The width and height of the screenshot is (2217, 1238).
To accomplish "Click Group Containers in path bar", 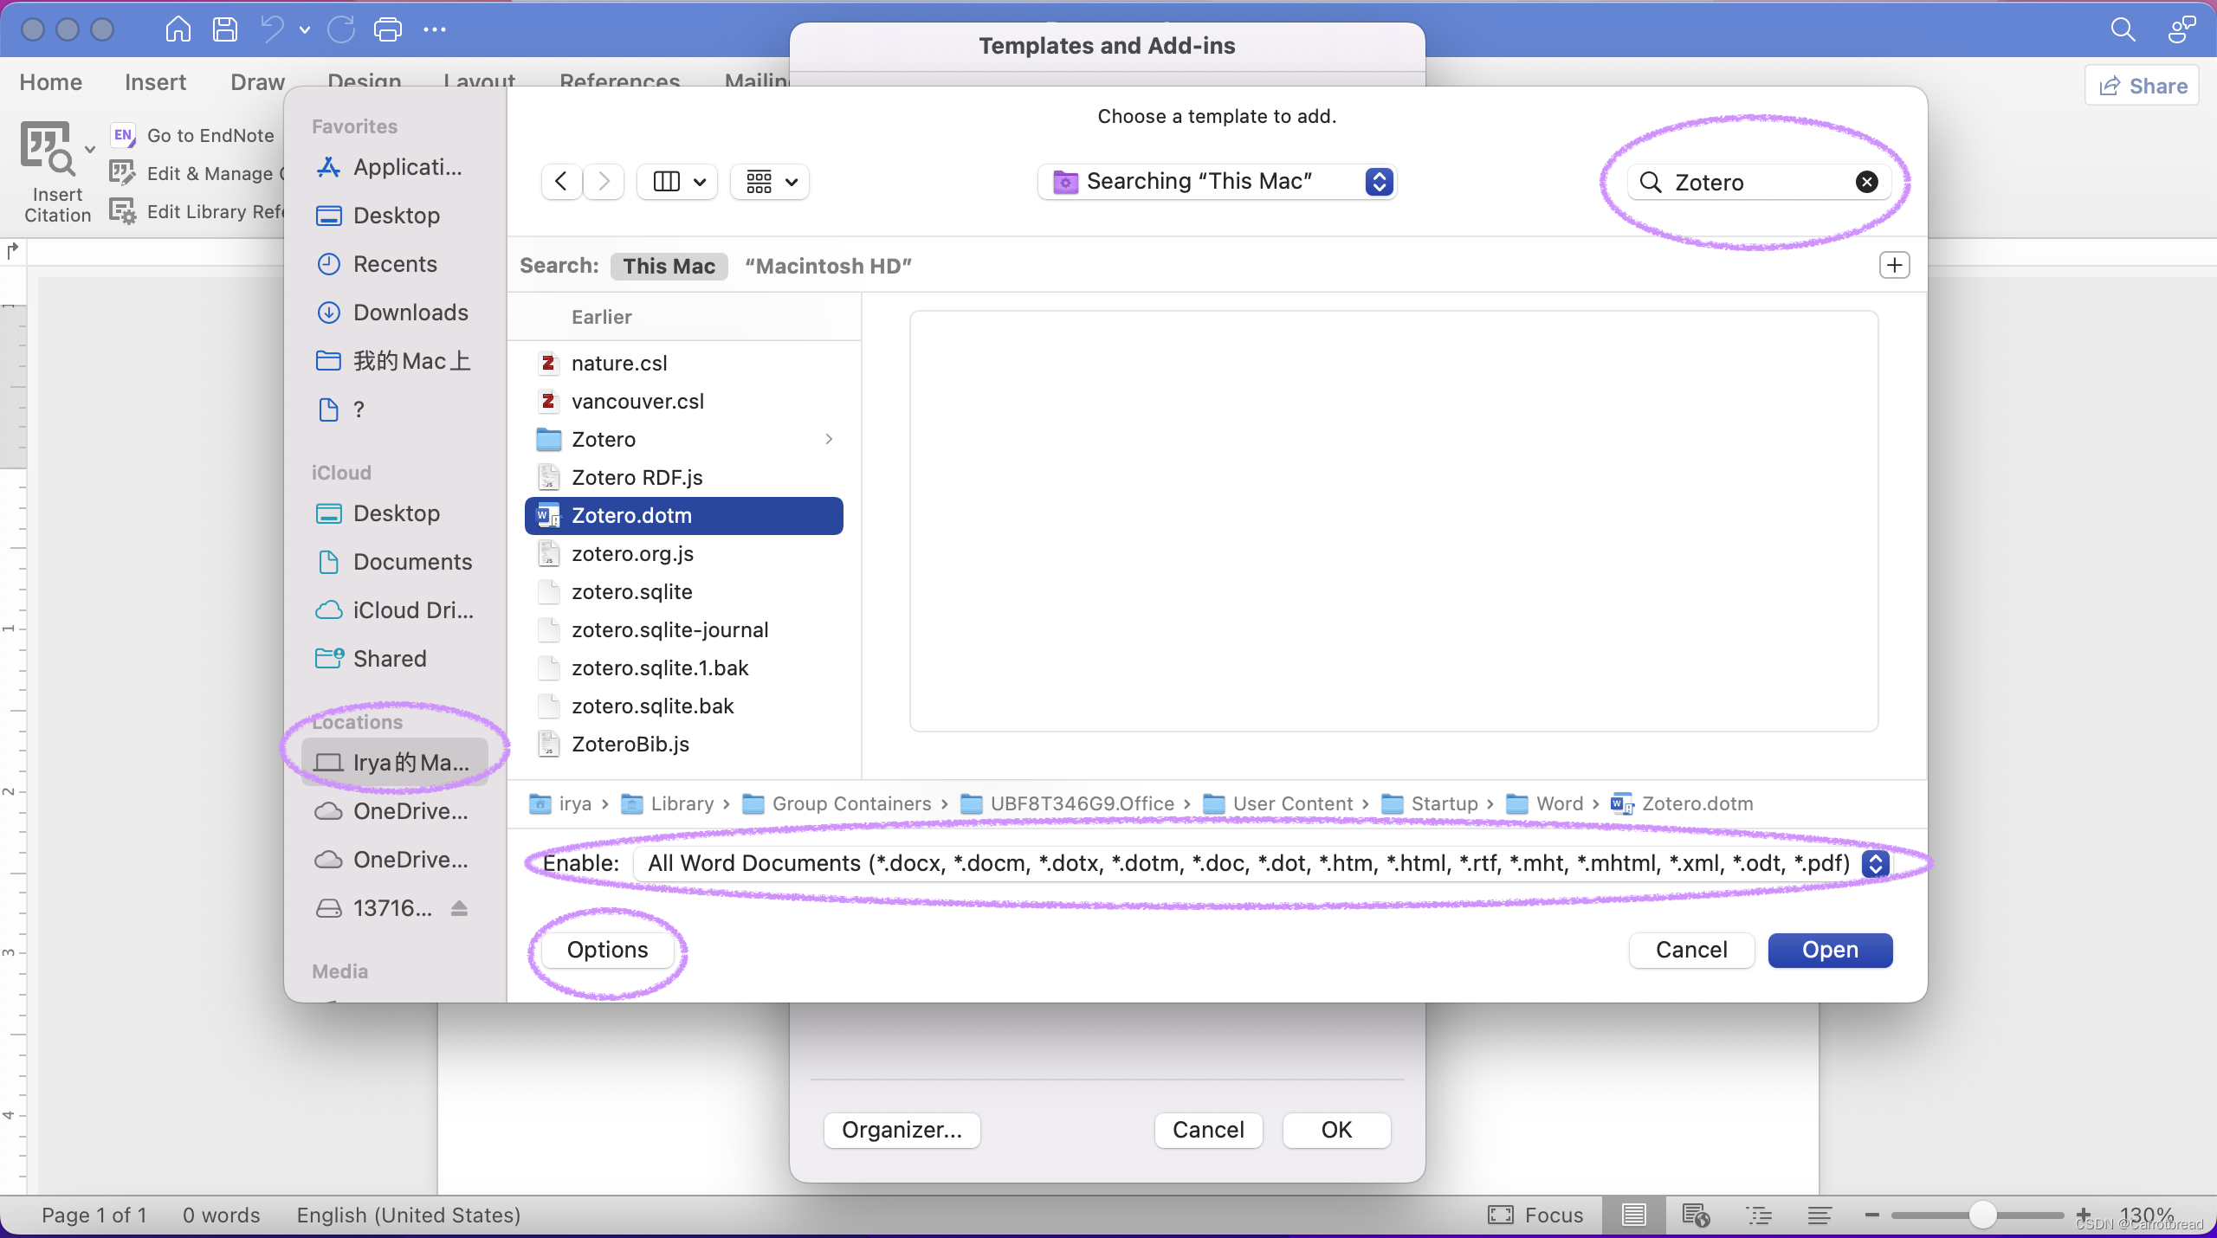I will (x=837, y=804).
